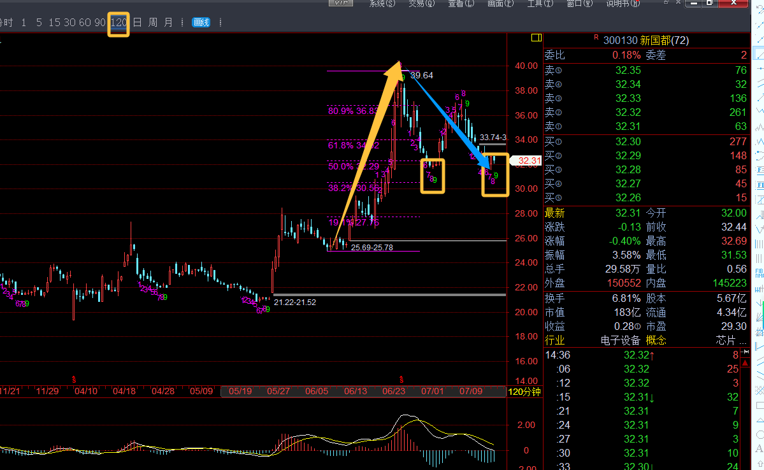Click the 涨幅 -0.40% value
This screenshot has height=470, width=764.
click(x=624, y=241)
